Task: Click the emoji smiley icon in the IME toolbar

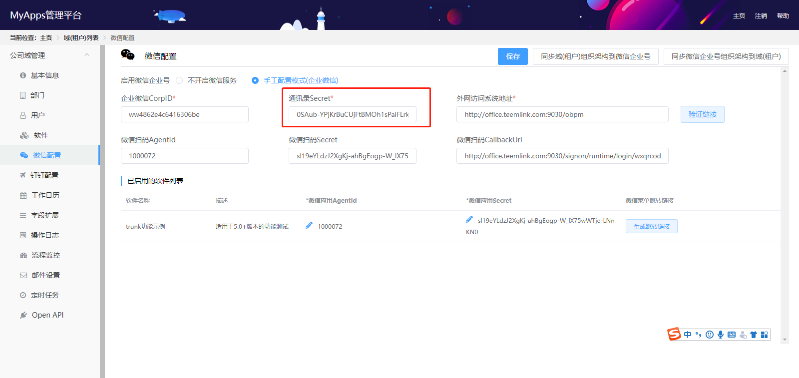Action: (710, 335)
